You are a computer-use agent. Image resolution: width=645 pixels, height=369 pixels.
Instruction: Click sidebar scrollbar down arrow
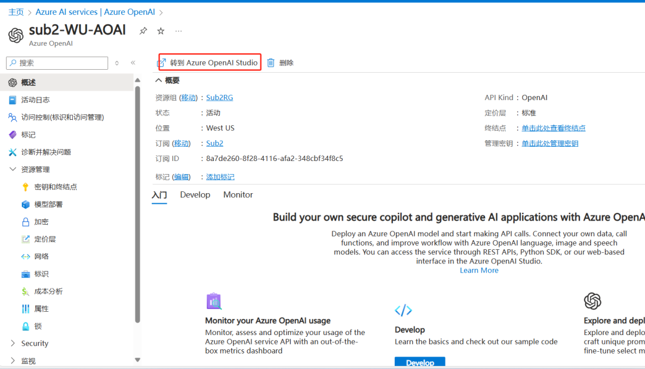pyautogui.click(x=137, y=360)
